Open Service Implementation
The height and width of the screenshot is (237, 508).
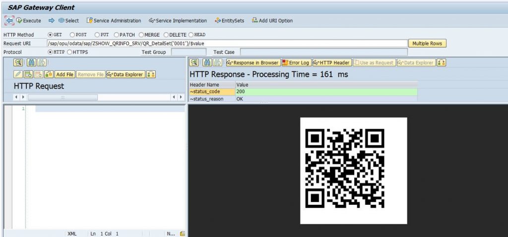178,20
